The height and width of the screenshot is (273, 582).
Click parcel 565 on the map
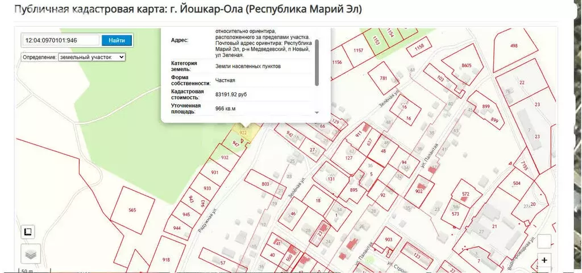pyautogui.click(x=132, y=210)
